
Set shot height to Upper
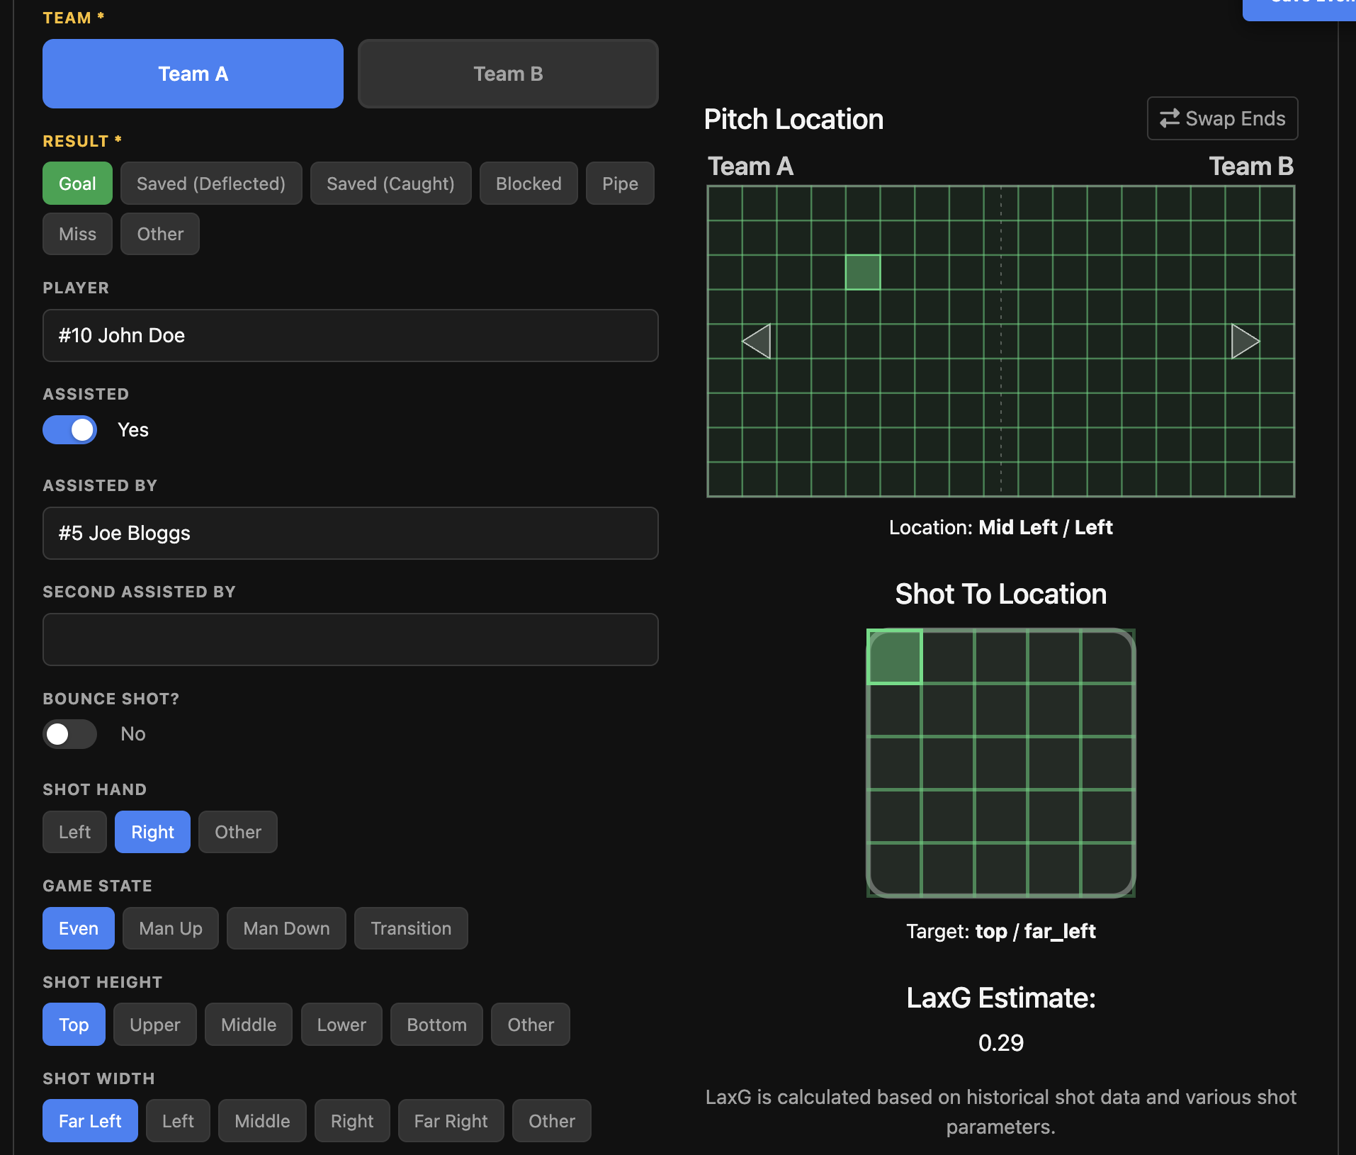[155, 1025]
